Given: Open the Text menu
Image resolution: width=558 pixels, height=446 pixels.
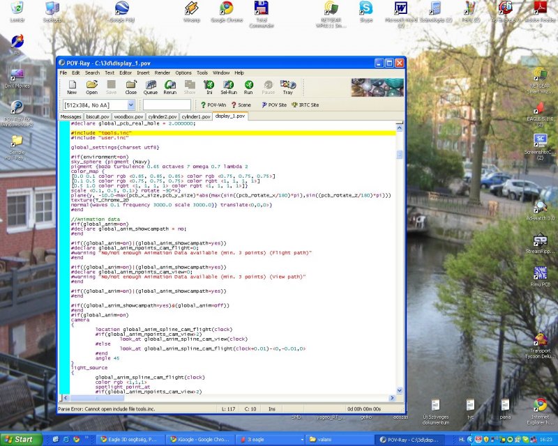Looking at the screenshot, I should coord(110,72).
